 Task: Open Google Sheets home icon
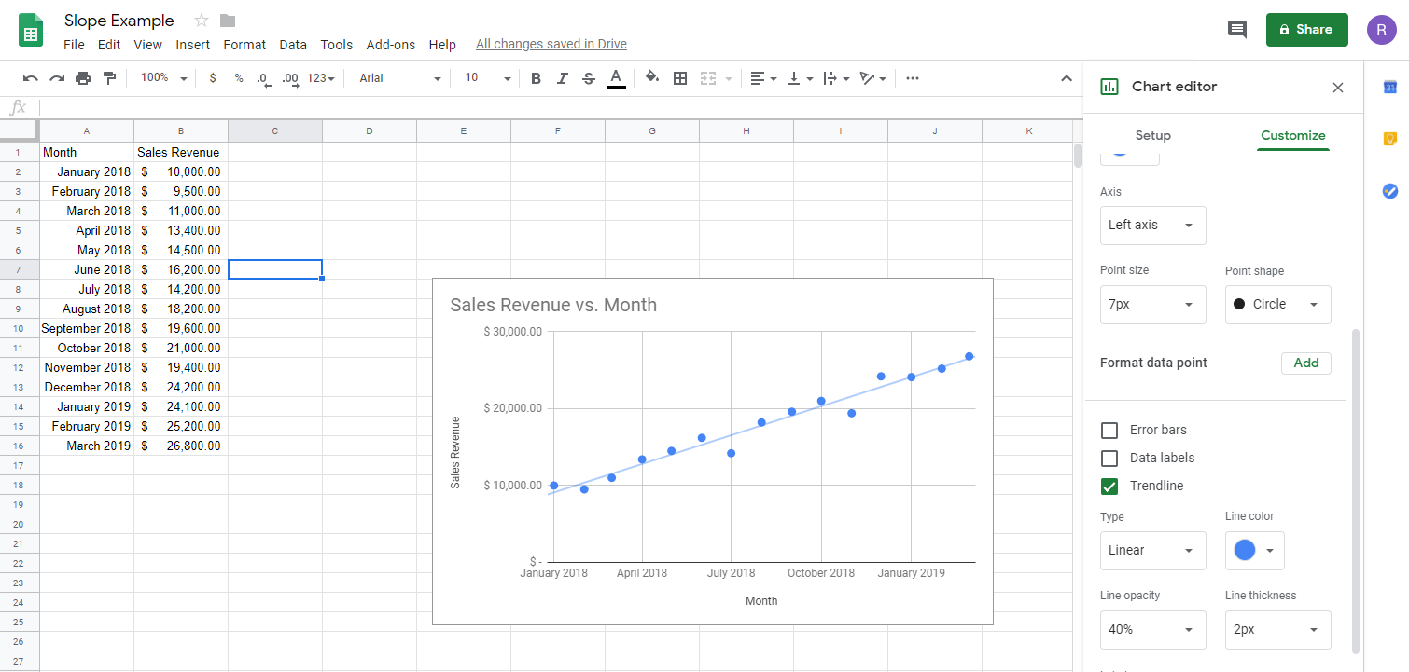point(32,30)
